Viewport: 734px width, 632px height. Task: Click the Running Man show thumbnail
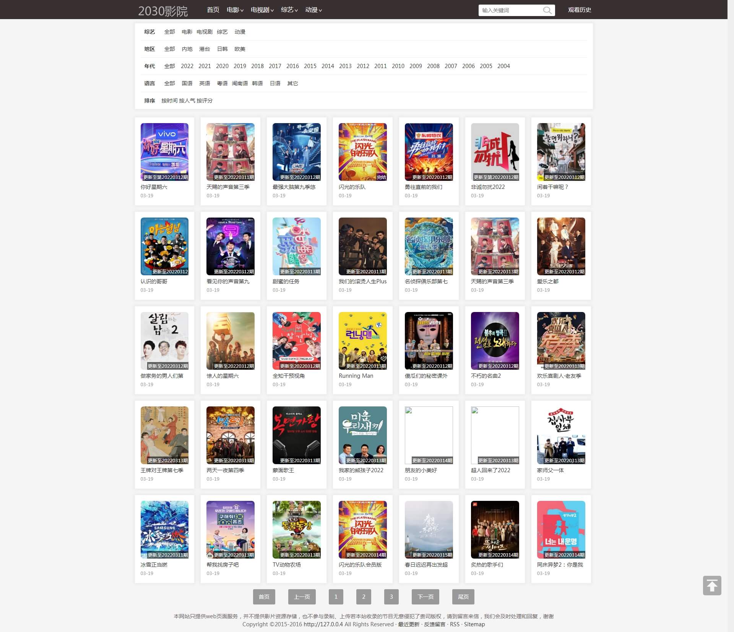tap(362, 340)
